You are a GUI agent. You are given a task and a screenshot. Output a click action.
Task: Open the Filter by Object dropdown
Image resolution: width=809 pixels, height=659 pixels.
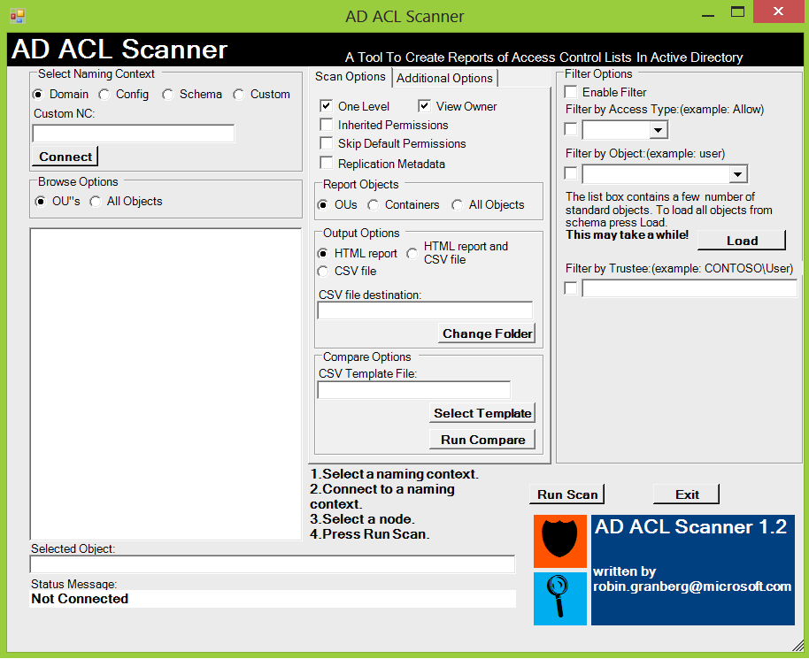click(738, 174)
